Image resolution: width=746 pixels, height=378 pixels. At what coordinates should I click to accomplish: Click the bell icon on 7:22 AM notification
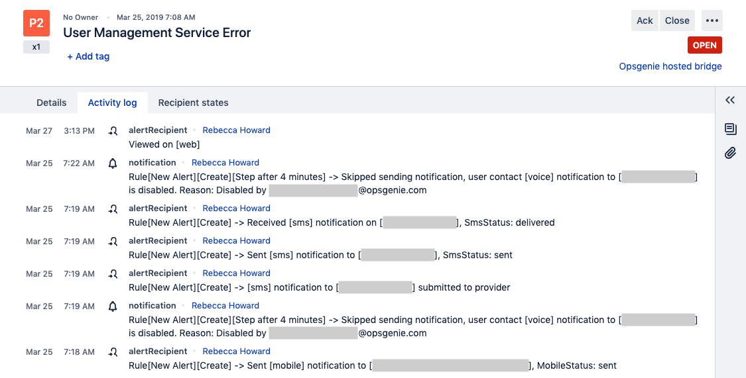point(113,163)
